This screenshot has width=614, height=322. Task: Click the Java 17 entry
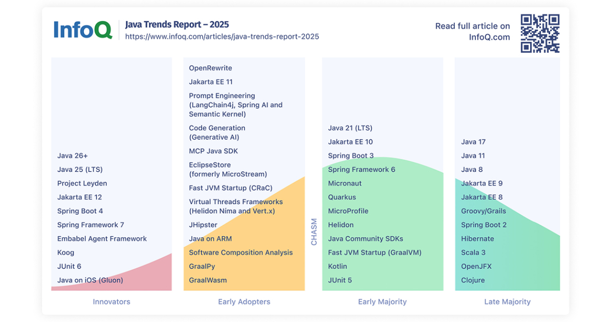point(473,142)
